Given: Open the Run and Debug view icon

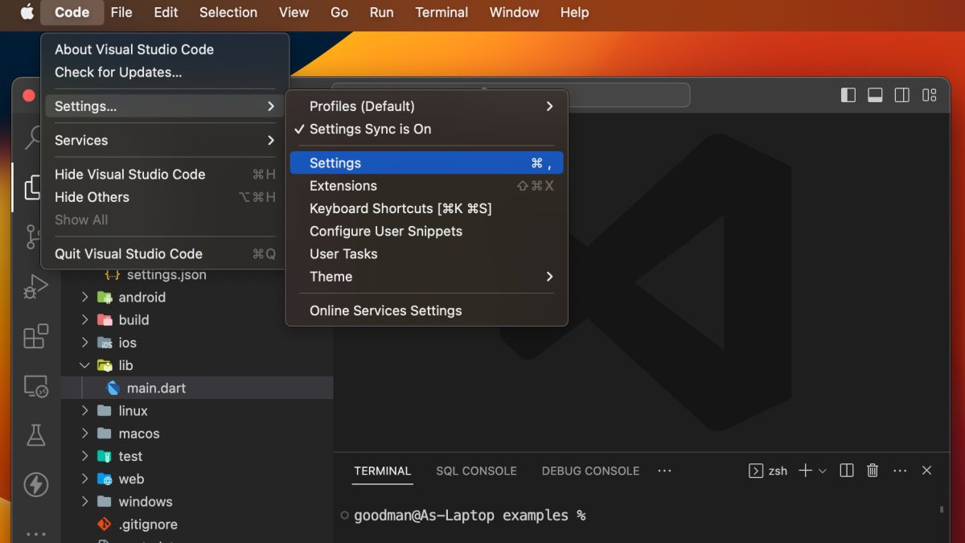Looking at the screenshot, I should click(x=35, y=286).
